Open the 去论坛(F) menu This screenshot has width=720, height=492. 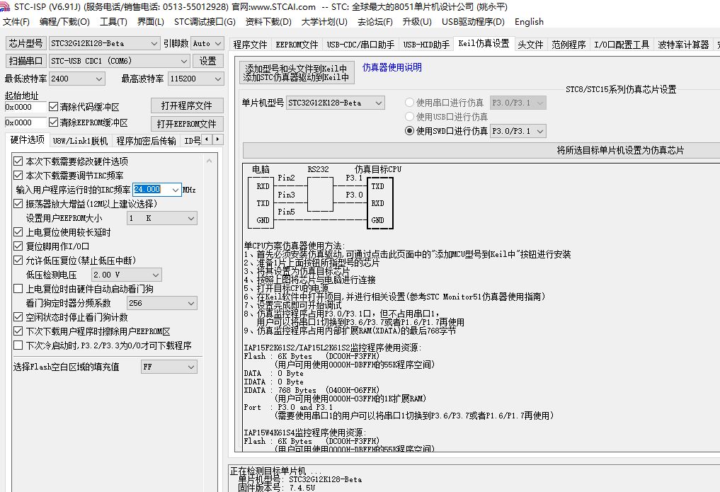[375, 22]
